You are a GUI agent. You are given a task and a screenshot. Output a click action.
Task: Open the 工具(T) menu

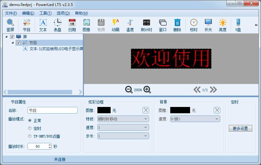pyautogui.click(x=45, y=13)
